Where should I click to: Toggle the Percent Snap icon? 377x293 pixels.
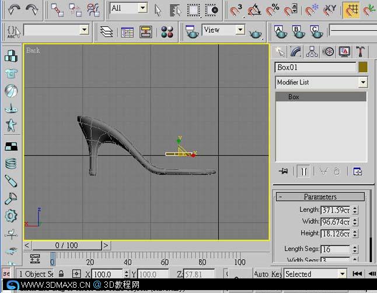click(x=273, y=10)
